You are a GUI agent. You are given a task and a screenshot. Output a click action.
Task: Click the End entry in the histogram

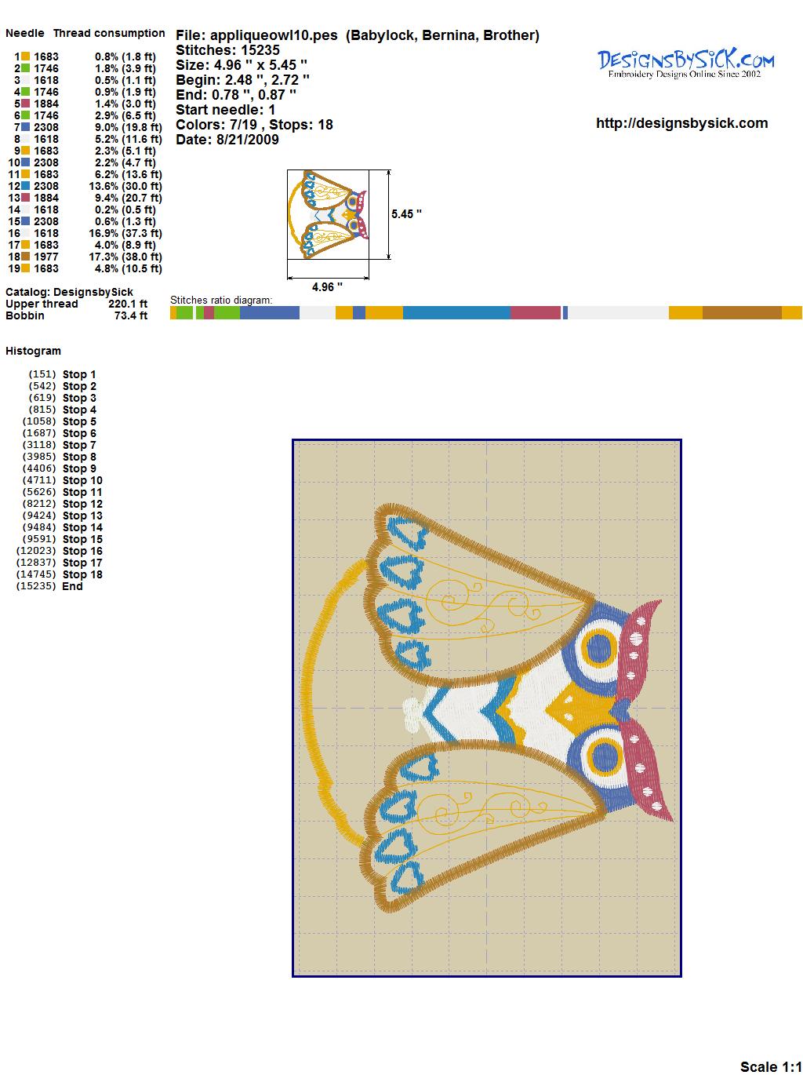pyautogui.click(x=72, y=586)
